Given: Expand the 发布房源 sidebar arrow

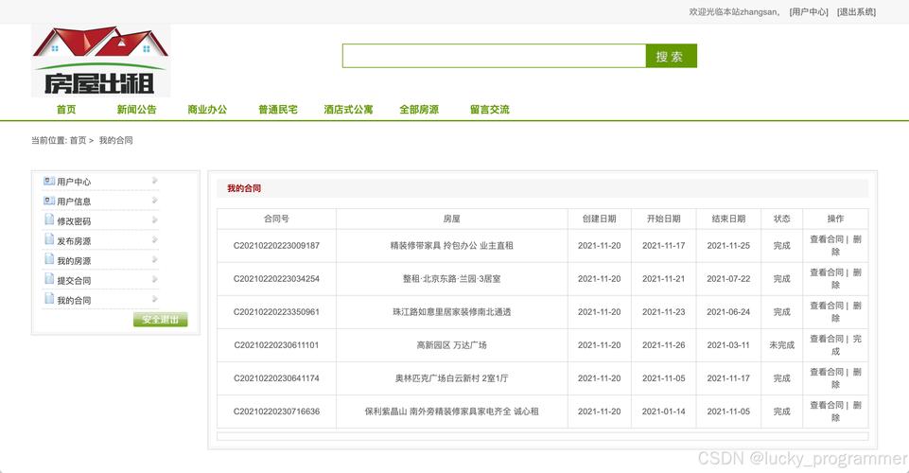Looking at the screenshot, I should click(x=154, y=240).
